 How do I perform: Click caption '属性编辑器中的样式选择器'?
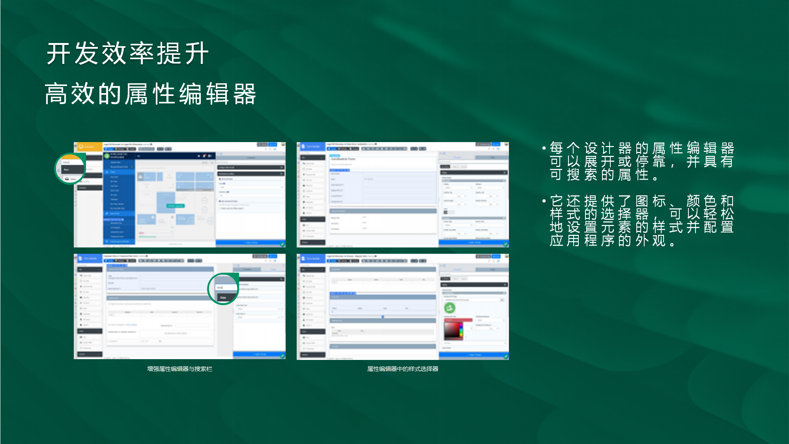[403, 369]
